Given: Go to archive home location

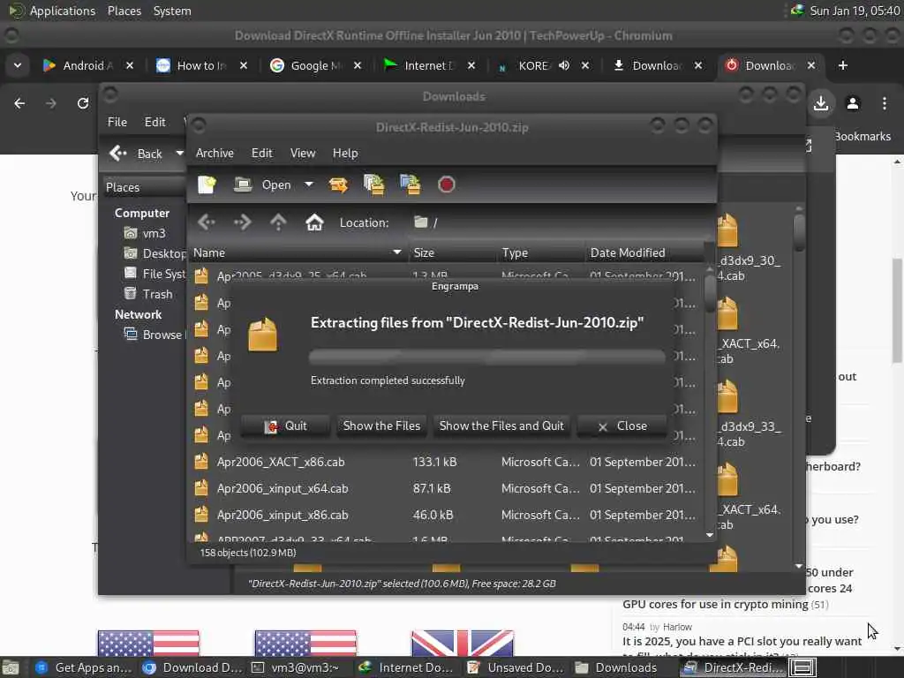Looking at the screenshot, I should [314, 222].
